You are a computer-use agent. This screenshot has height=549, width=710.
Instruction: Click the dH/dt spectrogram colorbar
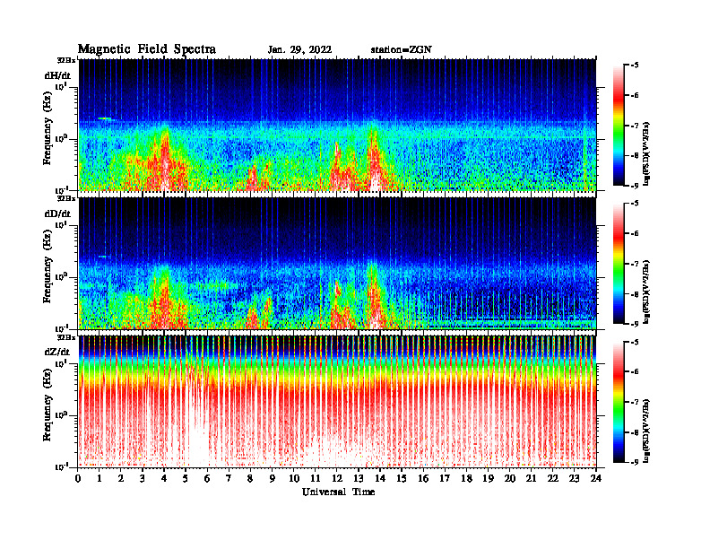click(619, 126)
